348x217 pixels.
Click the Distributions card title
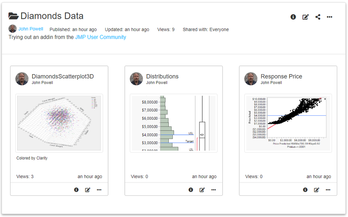coord(162,77)
